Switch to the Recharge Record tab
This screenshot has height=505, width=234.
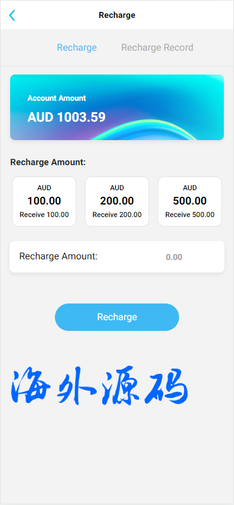pyautogui.click(x=157, y=47)
